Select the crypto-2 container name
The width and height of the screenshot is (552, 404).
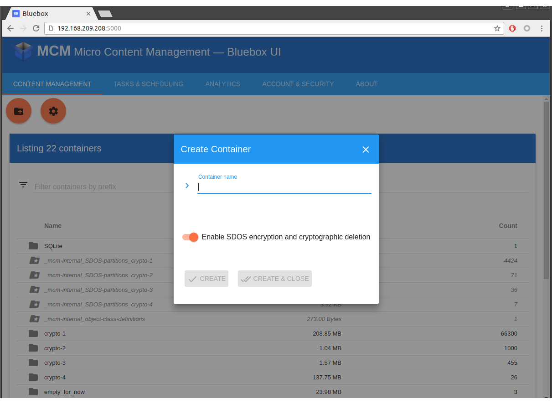[55, 348]
